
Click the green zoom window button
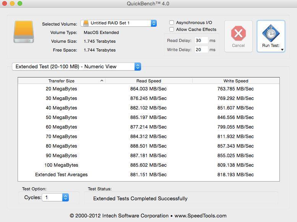[x=20, y=3]
